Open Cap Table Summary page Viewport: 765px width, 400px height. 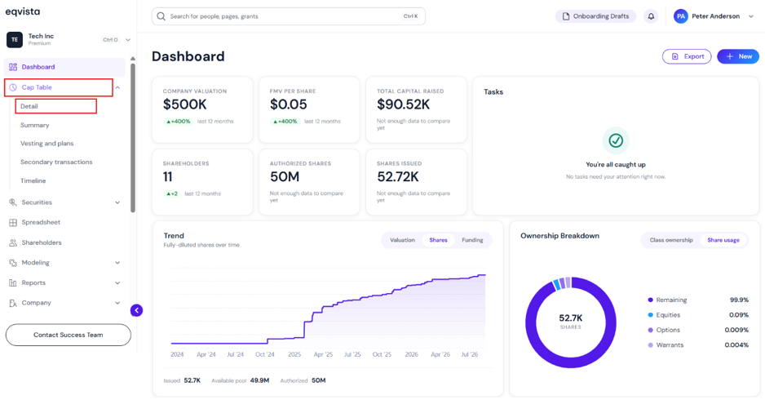point(34,125)
